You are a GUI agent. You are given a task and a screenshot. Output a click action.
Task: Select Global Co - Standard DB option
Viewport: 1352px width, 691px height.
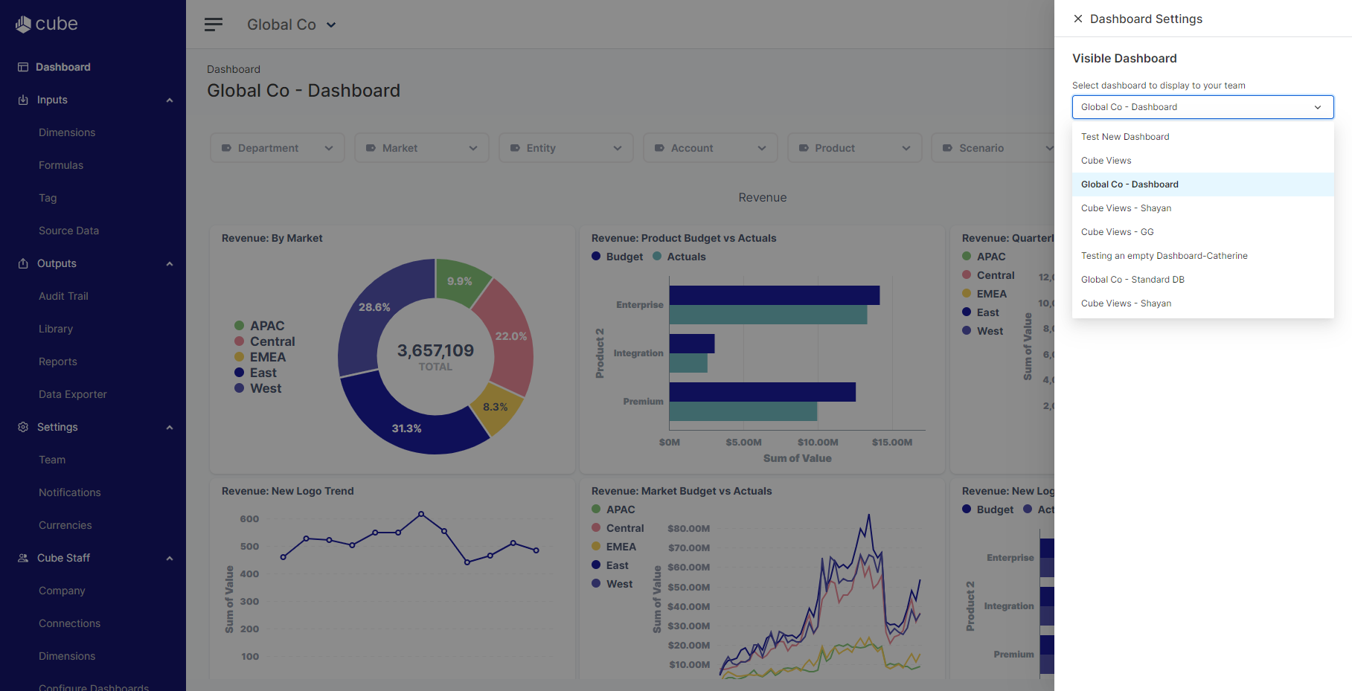1203,280
